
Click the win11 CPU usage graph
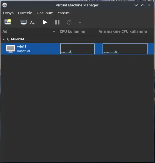click(77, 49)
